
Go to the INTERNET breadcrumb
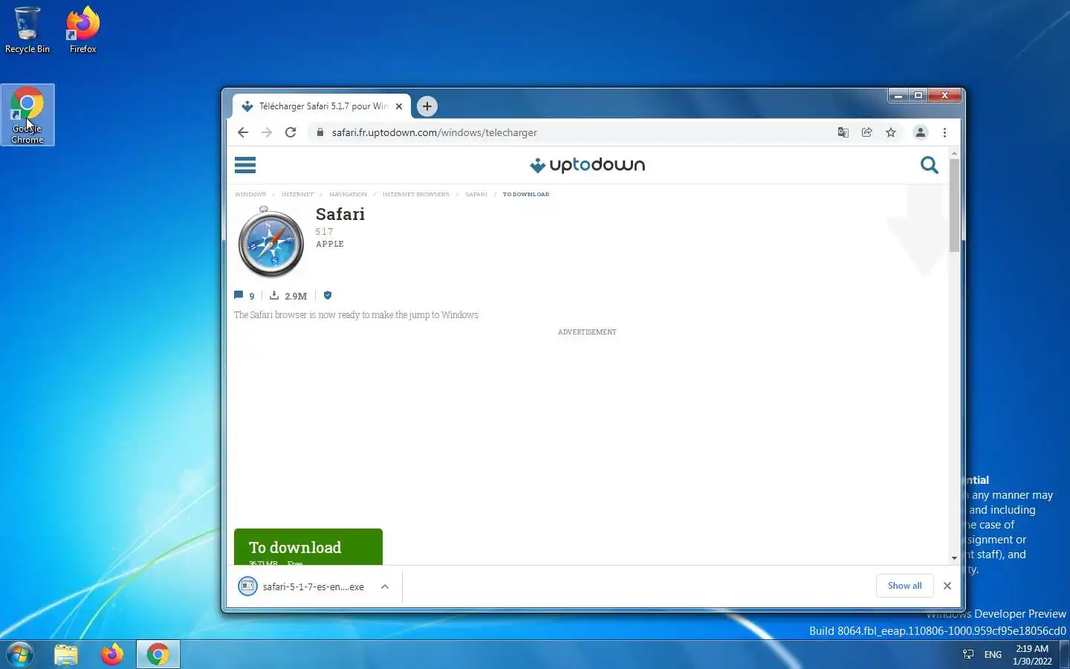297,195
